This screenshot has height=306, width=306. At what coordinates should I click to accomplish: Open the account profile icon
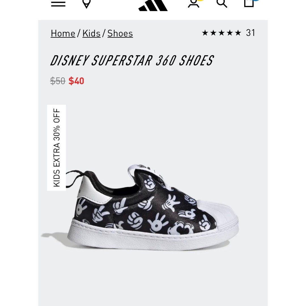tap(194, 3)
